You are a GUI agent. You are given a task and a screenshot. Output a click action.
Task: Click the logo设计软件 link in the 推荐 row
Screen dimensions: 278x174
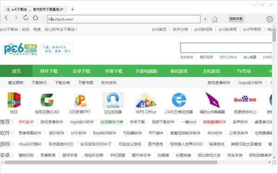82,122
